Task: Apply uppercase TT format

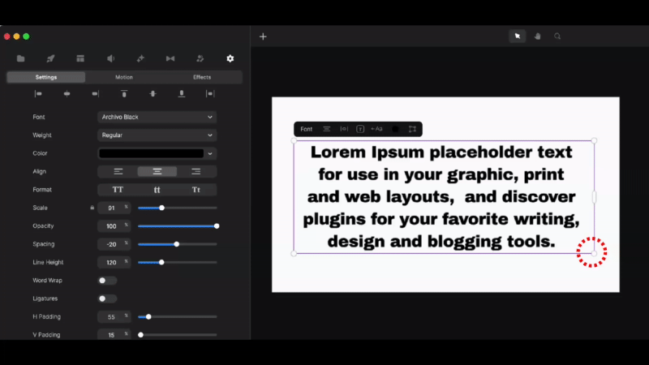Action: point(118,190)
